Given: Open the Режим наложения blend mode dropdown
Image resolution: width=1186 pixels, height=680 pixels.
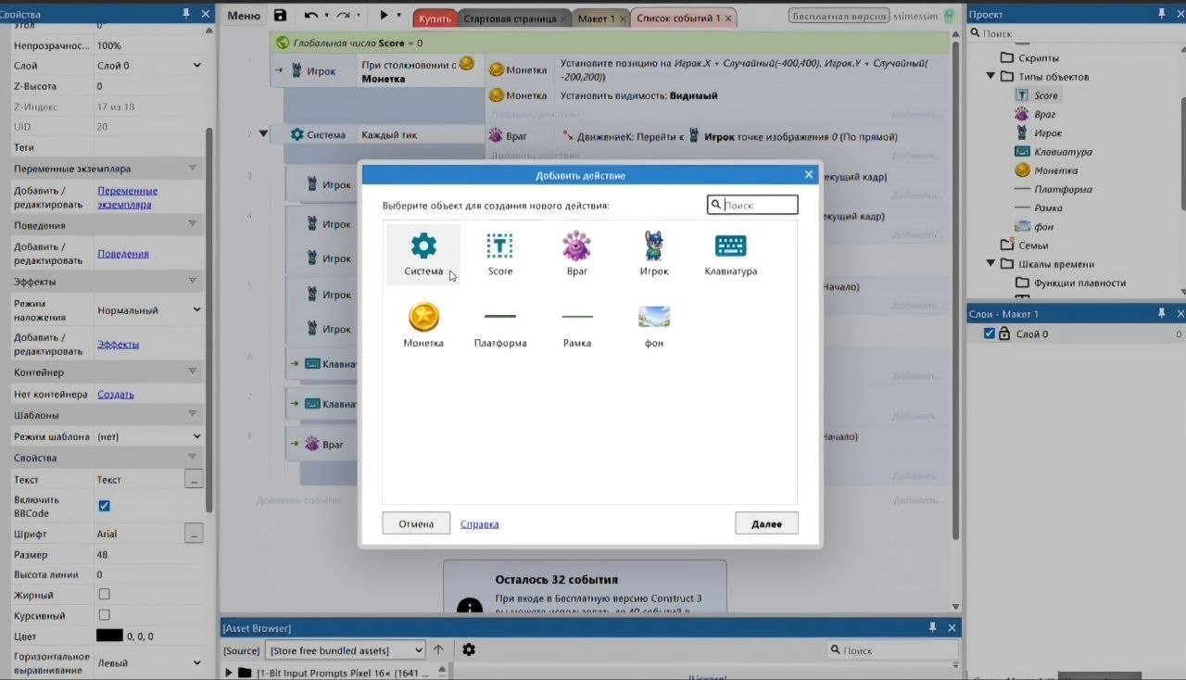Looking at the screenshot, I should click(x=149, y=310).
